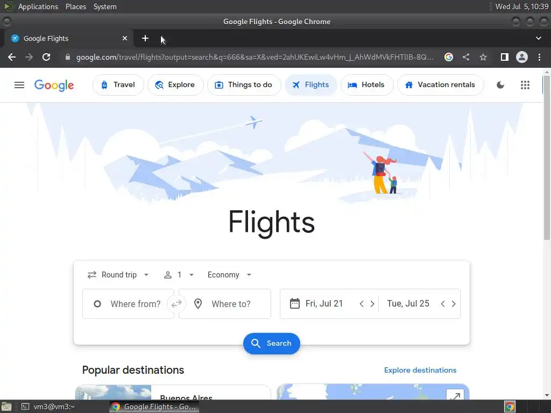This screenshot has height=413, width=551.
Task: Open Chrome's three-dot menu
Action: tap(539, 57)
